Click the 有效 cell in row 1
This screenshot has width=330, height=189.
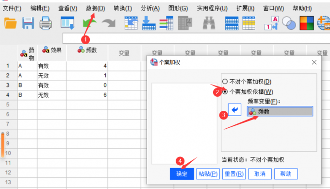(x=52, y=66)
